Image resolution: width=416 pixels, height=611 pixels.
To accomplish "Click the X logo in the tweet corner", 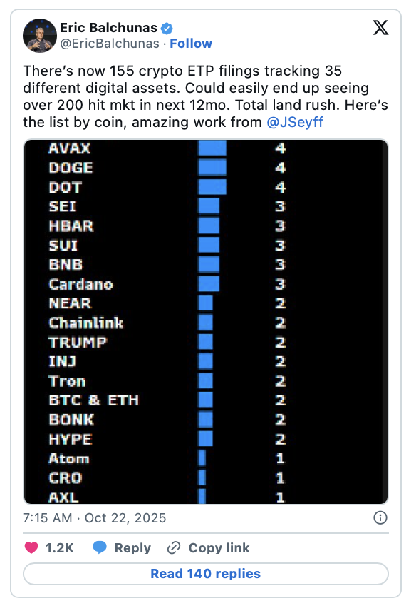I will tap(380, 28).
